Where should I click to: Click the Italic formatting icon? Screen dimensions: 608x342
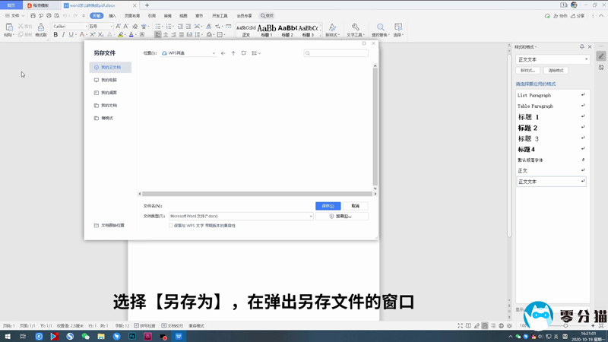click(x=63, y=35)
